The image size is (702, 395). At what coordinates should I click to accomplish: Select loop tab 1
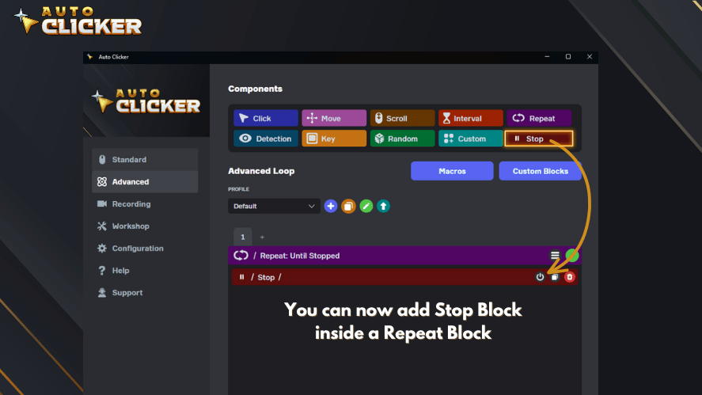(x=243, y=237)
